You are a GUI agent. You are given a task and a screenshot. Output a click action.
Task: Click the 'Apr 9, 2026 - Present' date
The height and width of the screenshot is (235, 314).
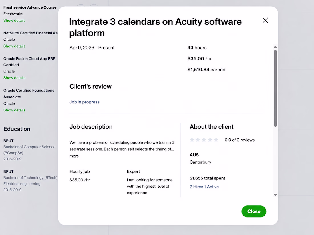tap(92, 48)
